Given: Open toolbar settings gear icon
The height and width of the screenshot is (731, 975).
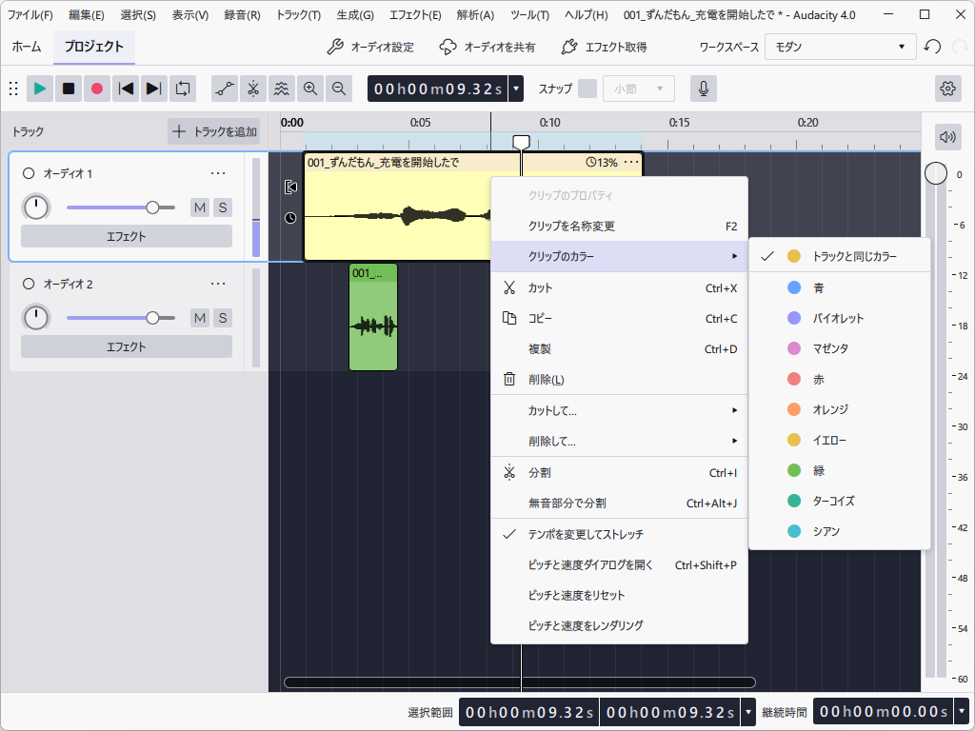Looking at the screenshot, I should click(x=947, y=89).
